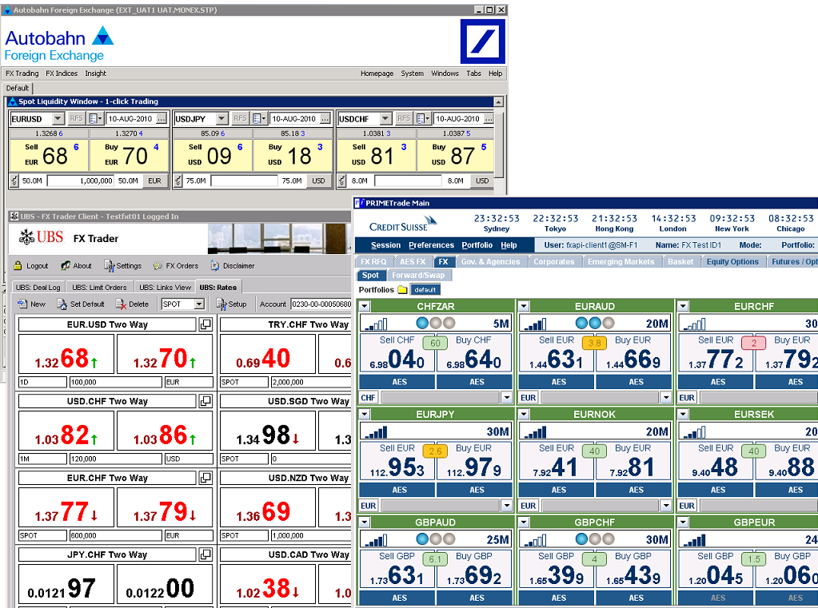Click the AES button under Sell CHF

pos(399,382)
